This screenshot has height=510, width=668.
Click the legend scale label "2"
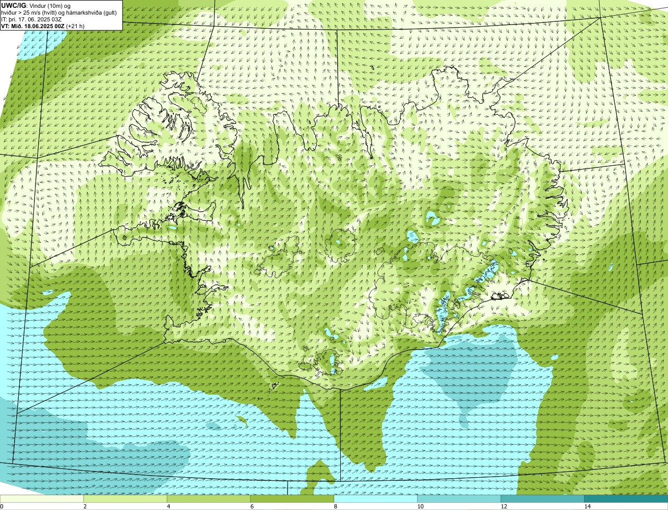tap(85, 506)
